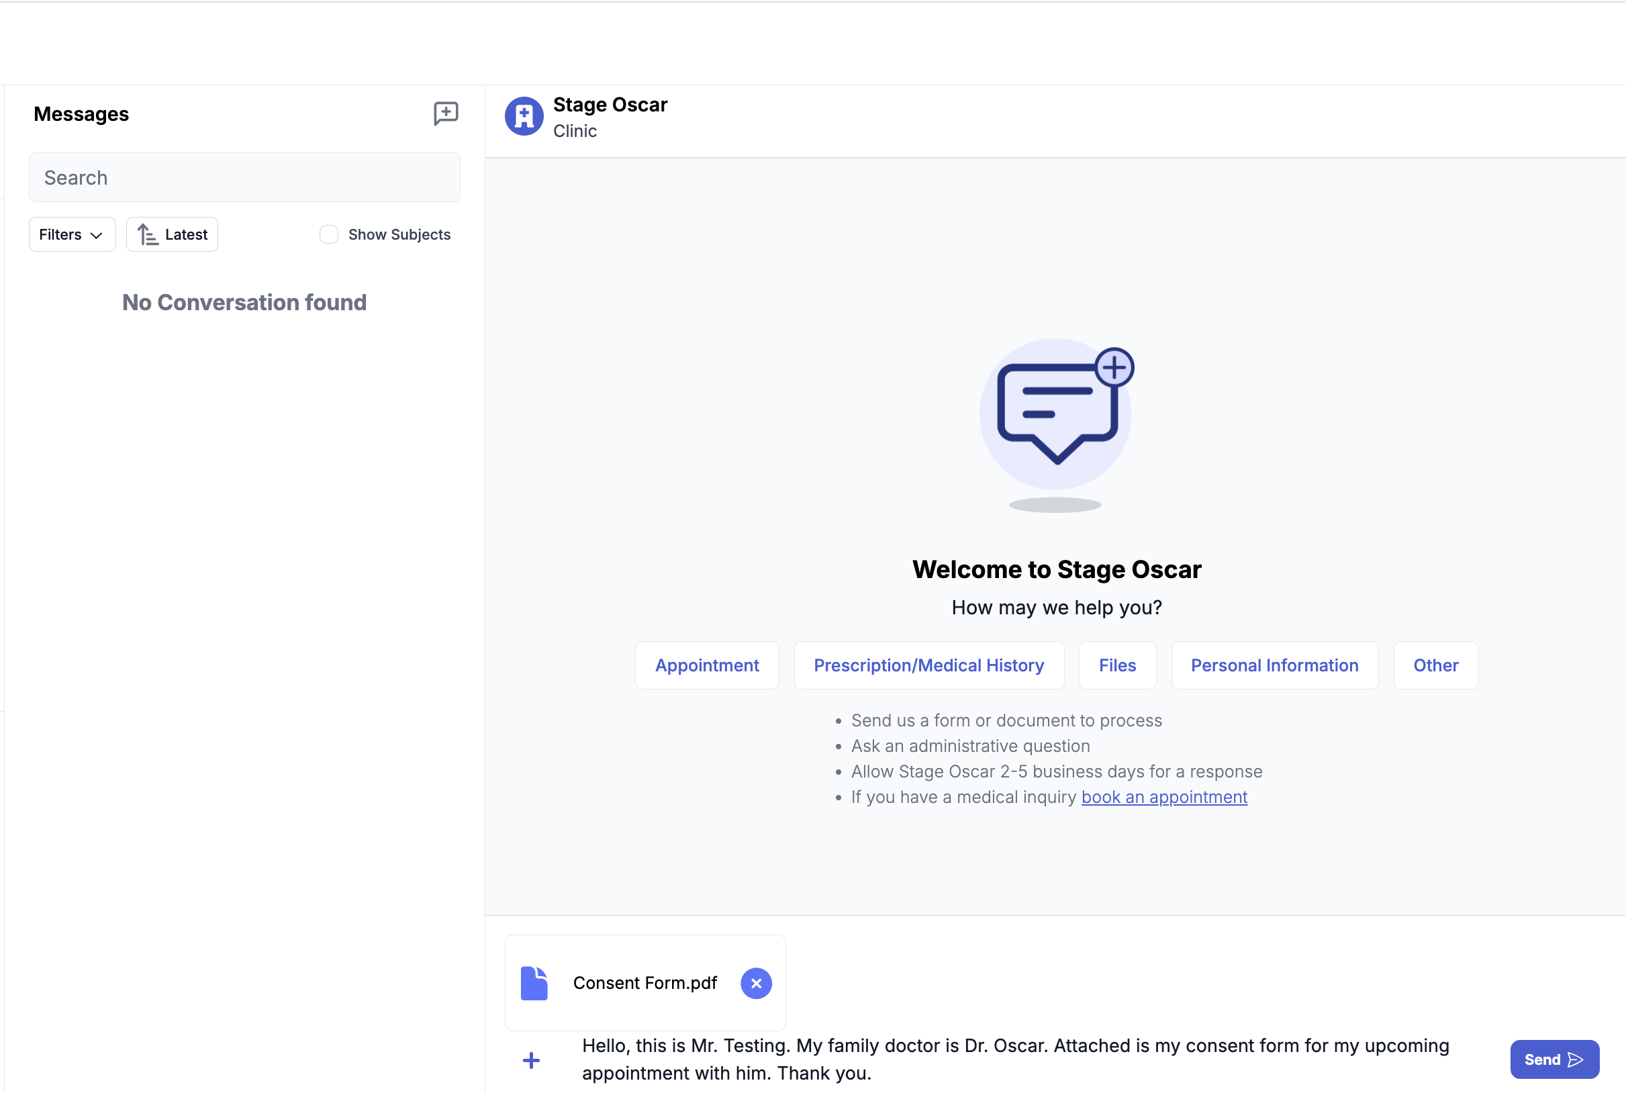The width and height of the screenshot is (1626, 1093).
Task: Choose the Other topic option
Action: 1435,665
